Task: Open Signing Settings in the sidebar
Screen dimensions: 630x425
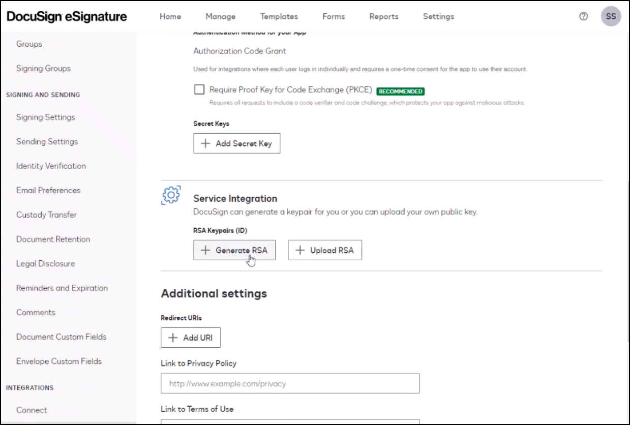Action: point(46,117)
